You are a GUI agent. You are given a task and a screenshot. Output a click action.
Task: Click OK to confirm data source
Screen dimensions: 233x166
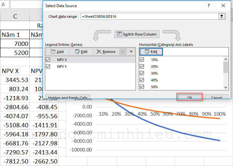[189, 97]
